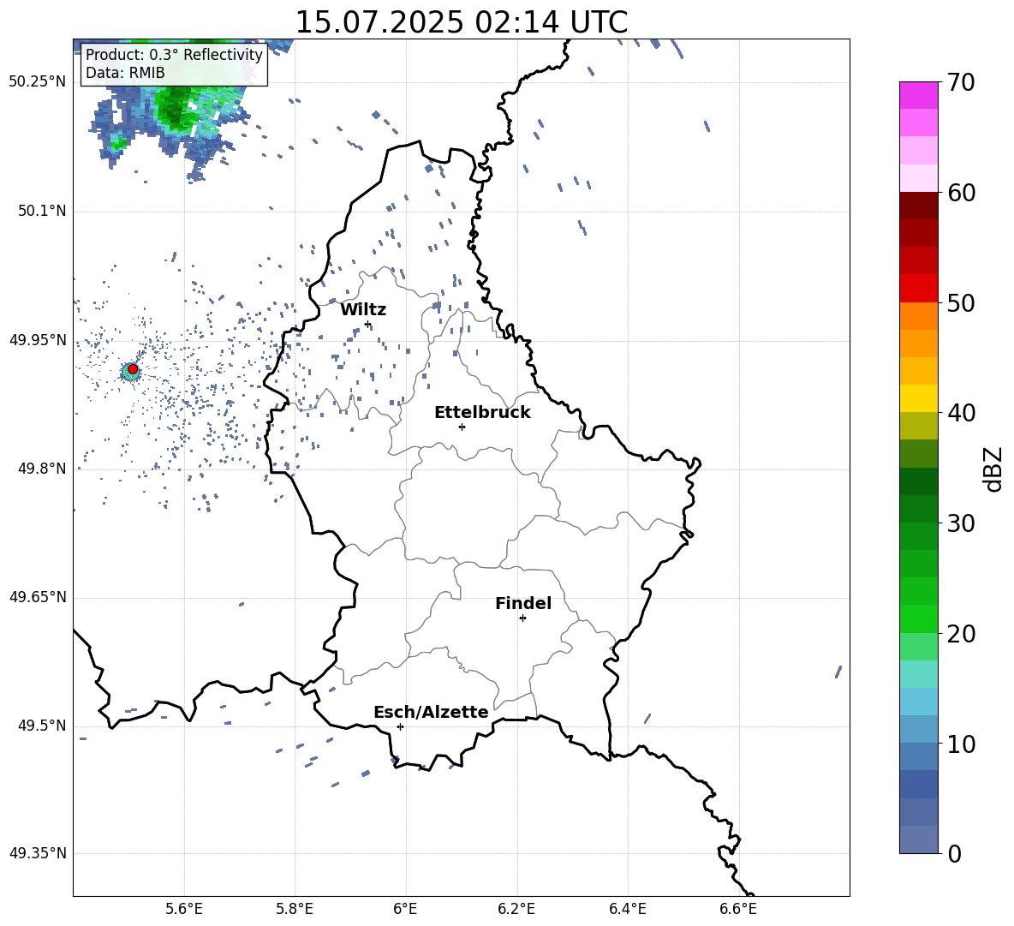Click the colorbar tick value 10
1014x926 pixels.
pos(961,744)
